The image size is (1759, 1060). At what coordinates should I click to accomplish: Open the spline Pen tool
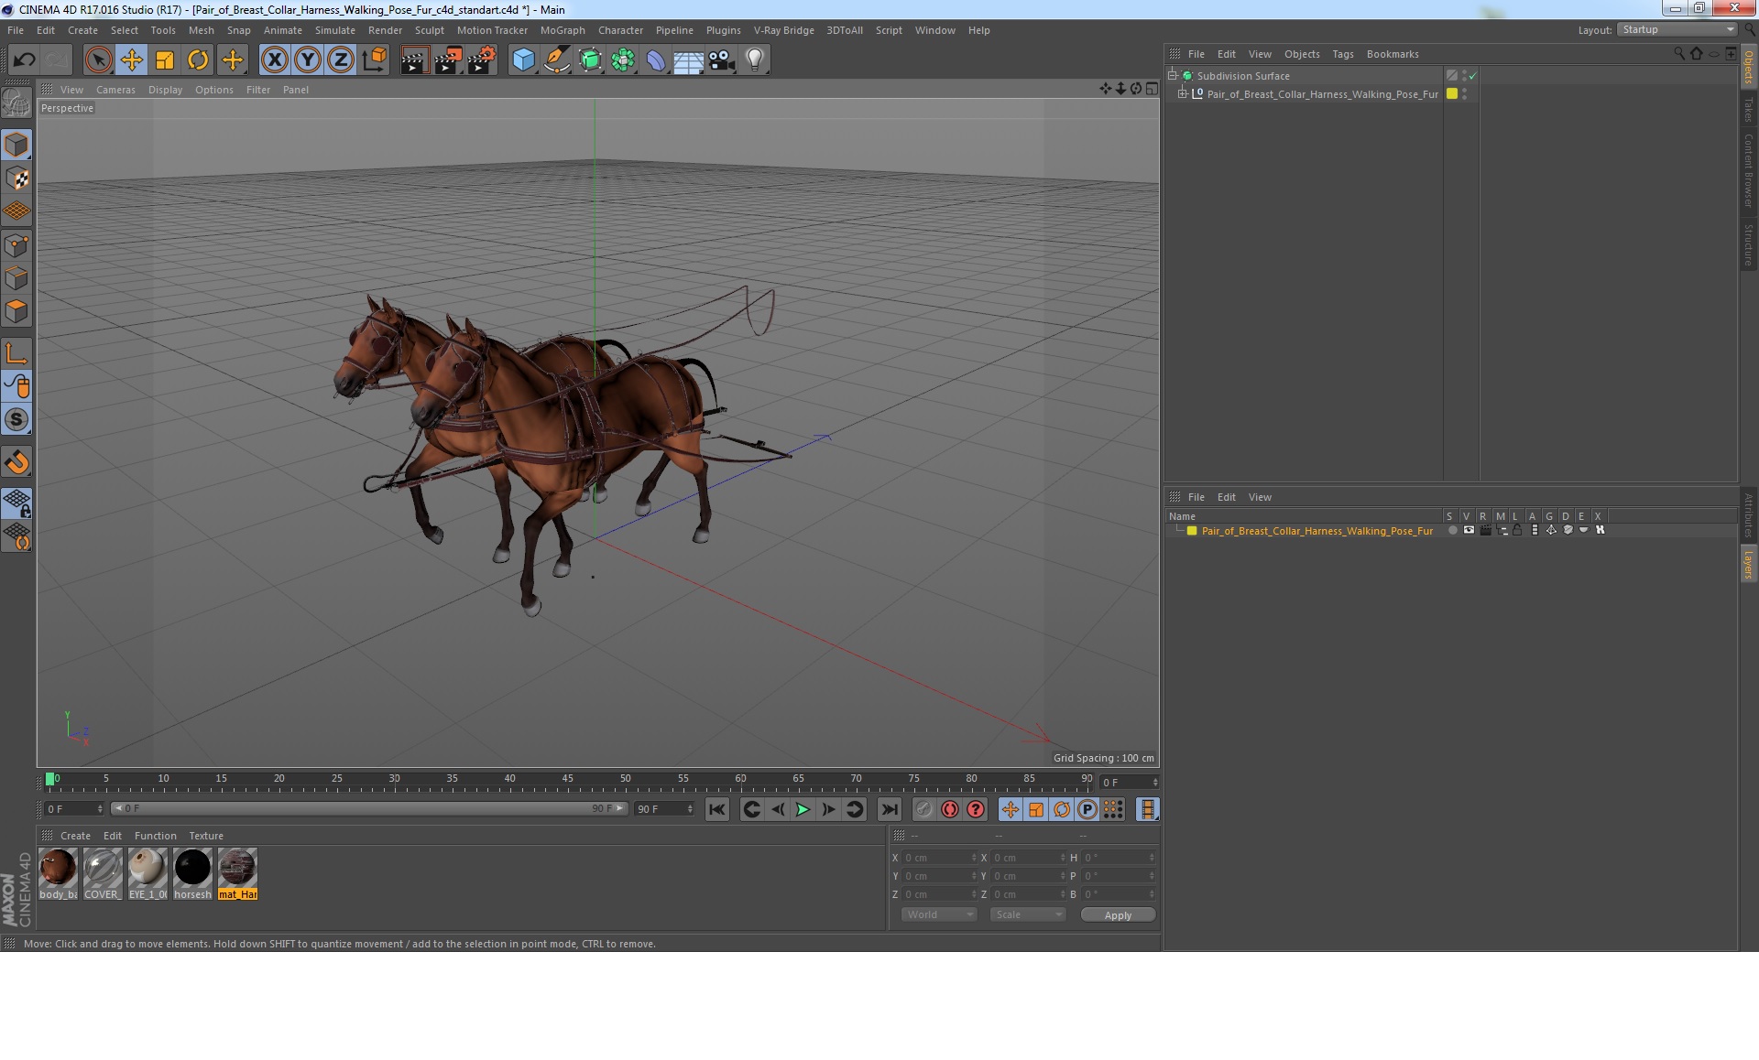click(556, 60)
